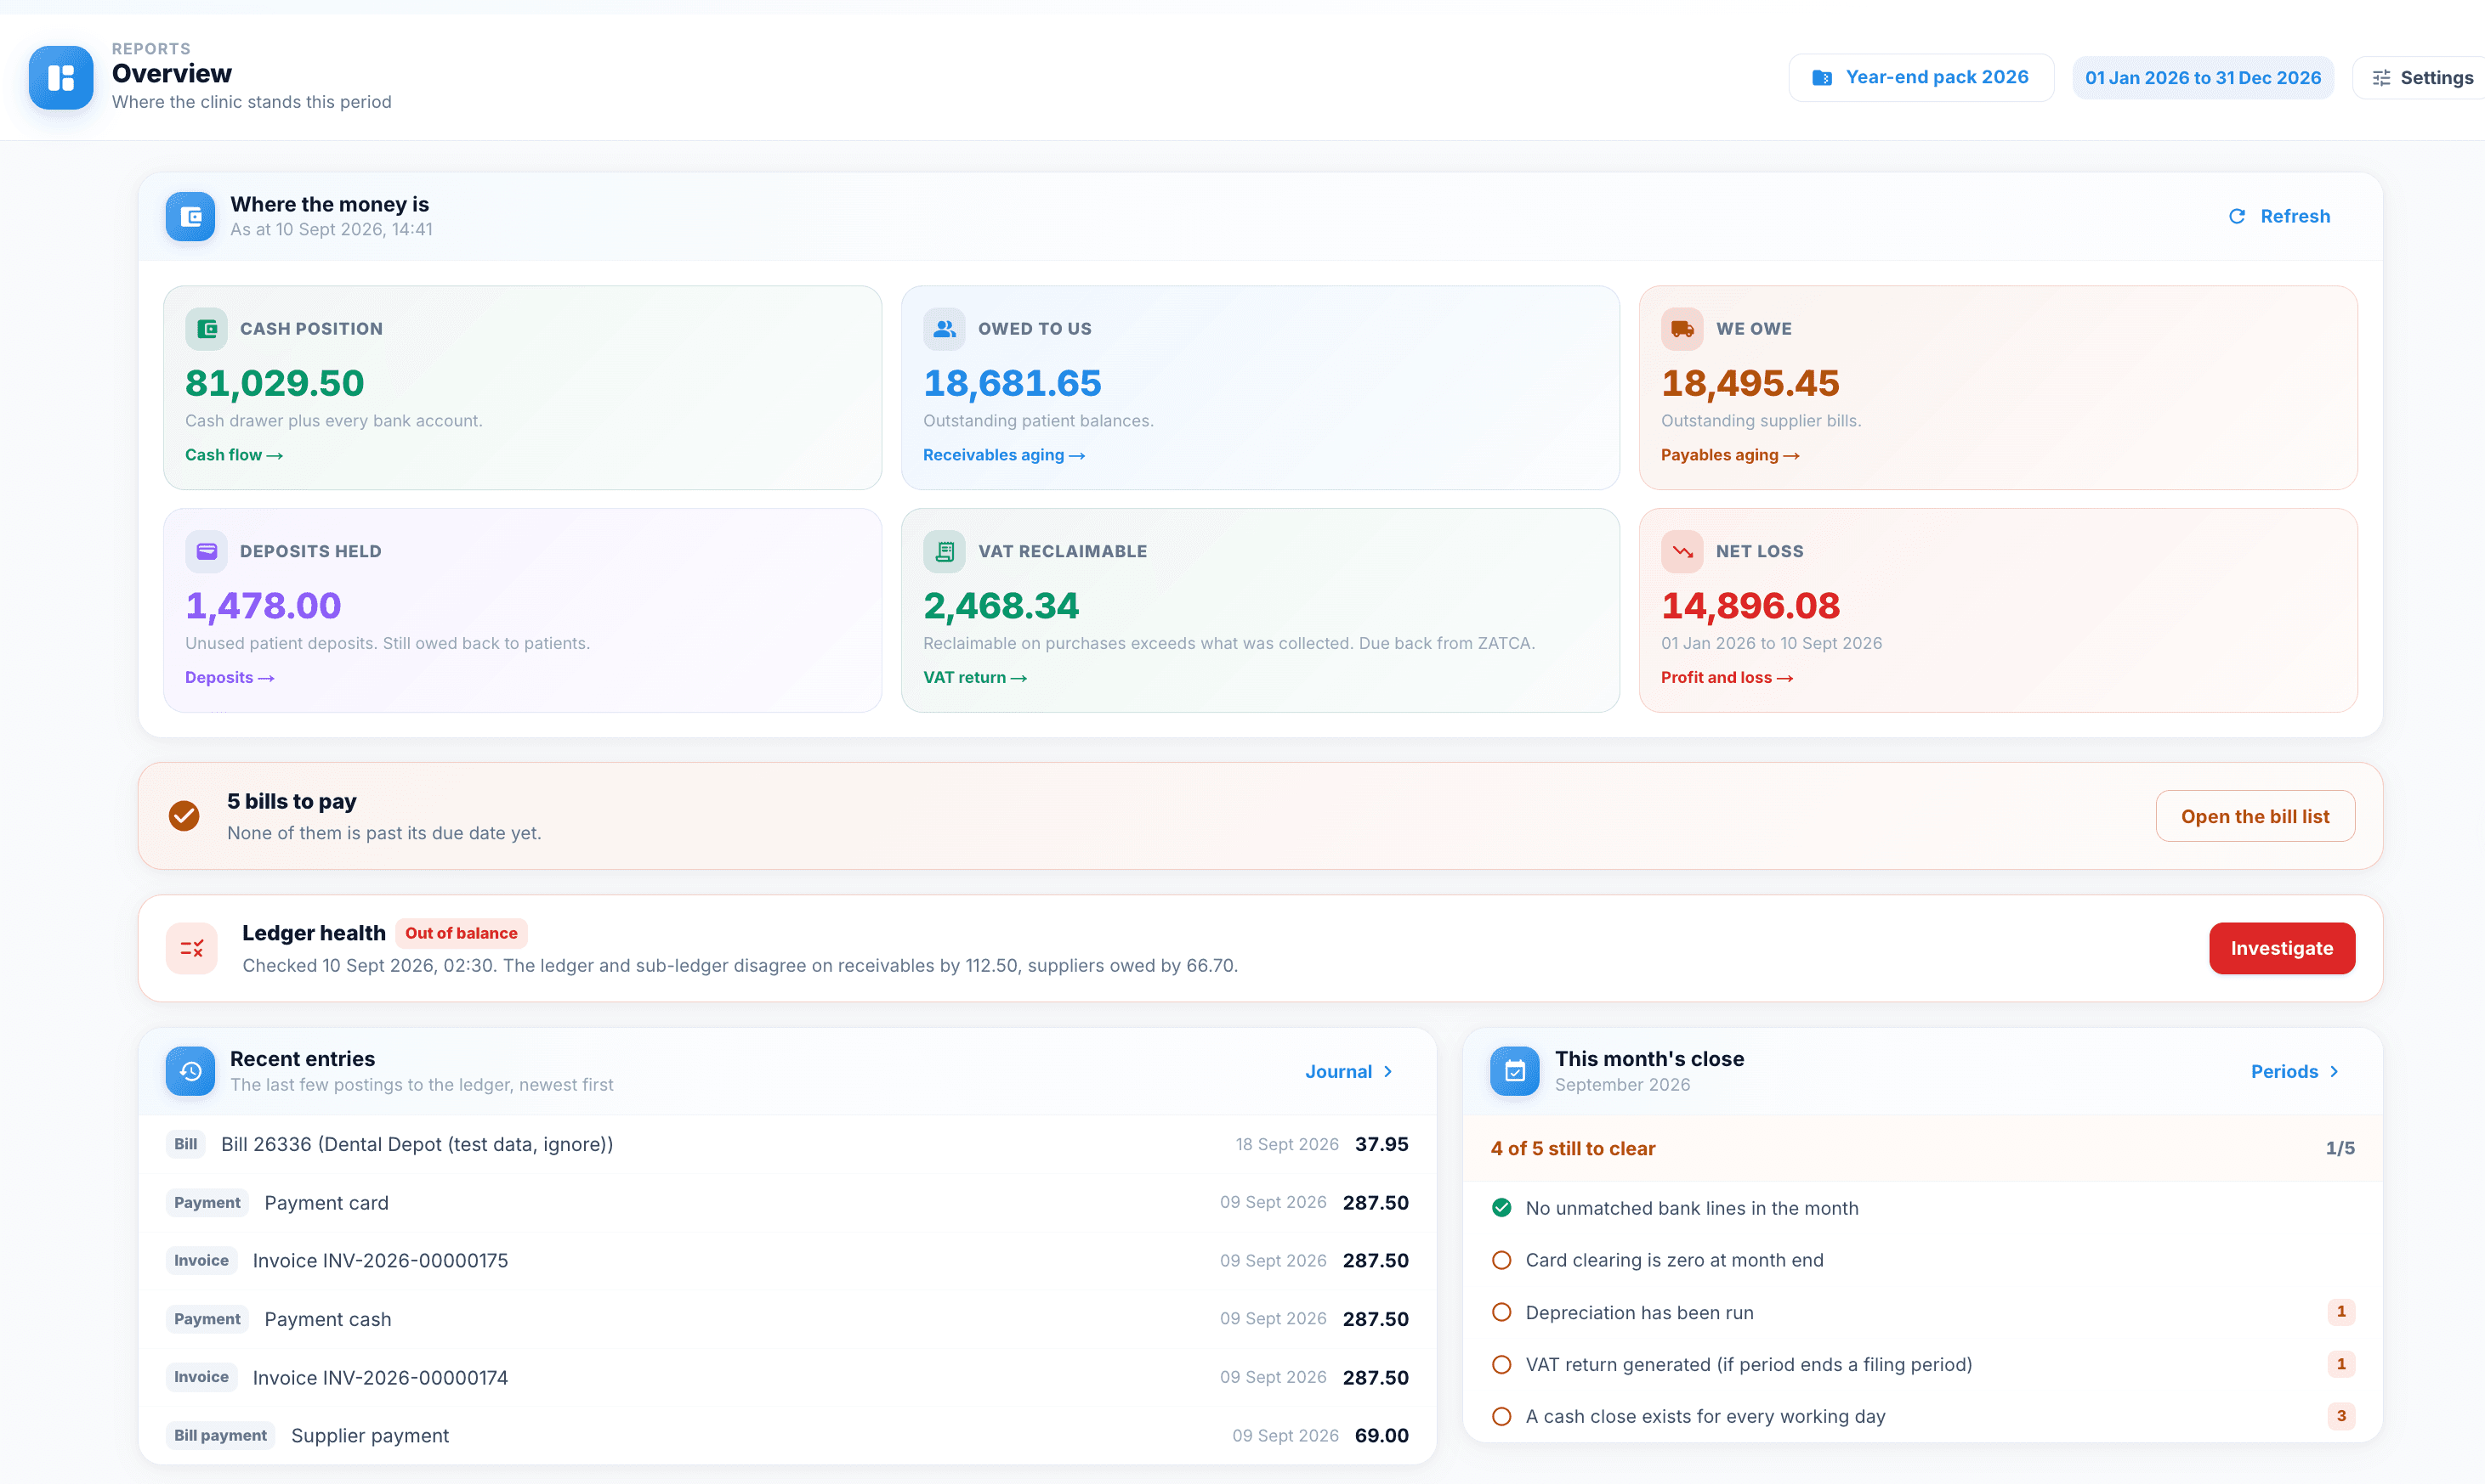This screenshot has height=1484, width=2485.
Task: Click the VAT Reclaimable receipt icon
Action: pyautogui.click(x=944, y=551)
